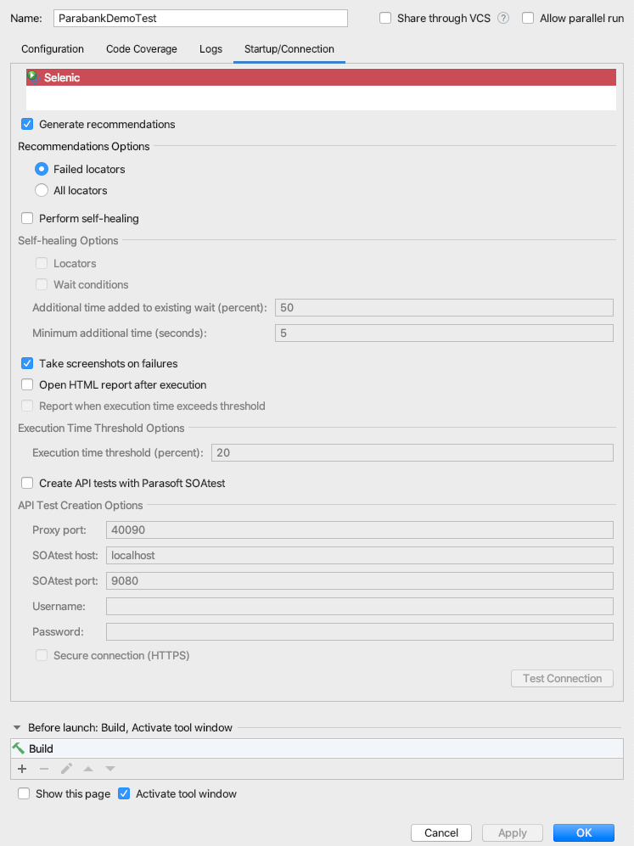
Task: Enable Create API tests with Parasoft SOAtest
Action: click(27, 483)
